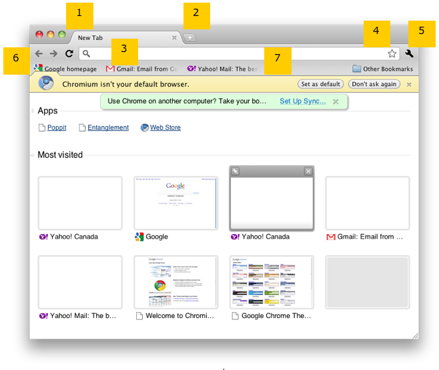
Task: Open a new tab with plus button
Action: click(190, 38)
